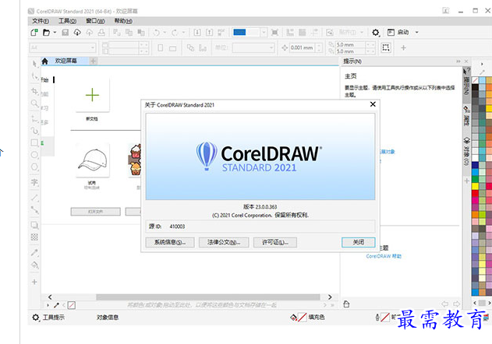This screenshot has width=492, height=344.
Task: Select the no-color swatch at palette top
Action: (x=476, y=80)
